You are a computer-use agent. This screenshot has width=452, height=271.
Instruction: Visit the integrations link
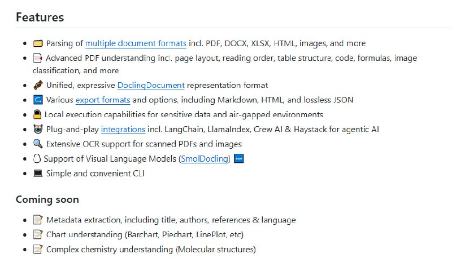pos(123,129)
